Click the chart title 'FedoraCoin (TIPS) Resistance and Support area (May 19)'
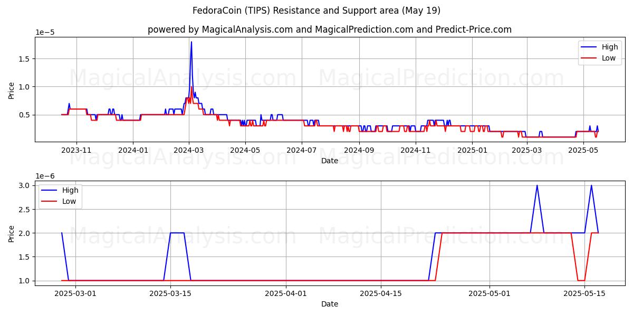The image size is (633, 316). [316, 11]
